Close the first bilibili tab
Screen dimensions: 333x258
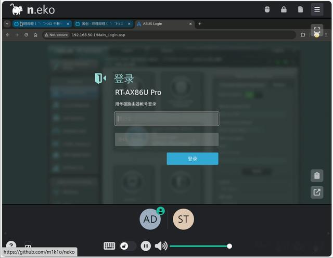point(68,24)
